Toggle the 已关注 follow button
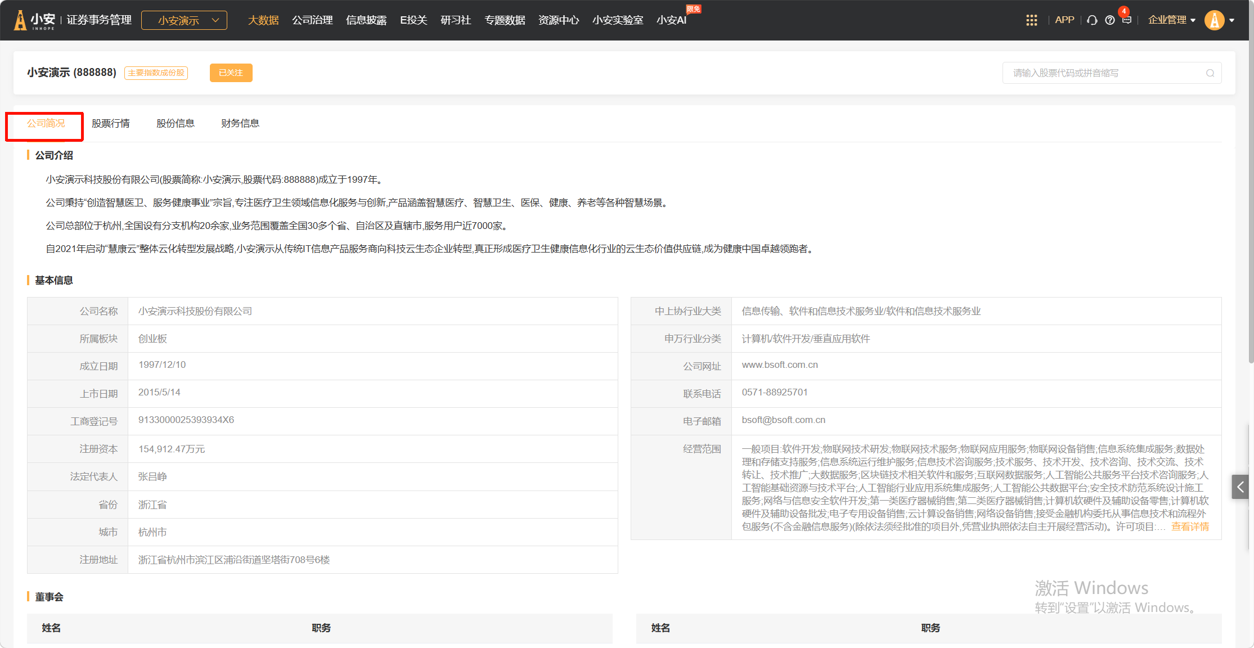This screenshot has height=648, width=1254. click(x=231, y=73)
